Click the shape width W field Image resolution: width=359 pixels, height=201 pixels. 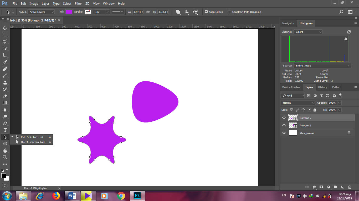138,12
